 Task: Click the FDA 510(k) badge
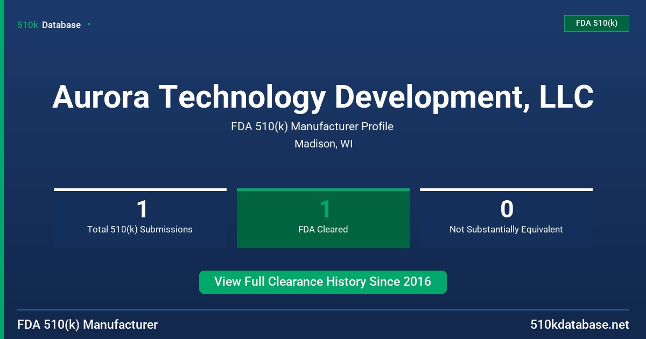(x=596, y=23)
